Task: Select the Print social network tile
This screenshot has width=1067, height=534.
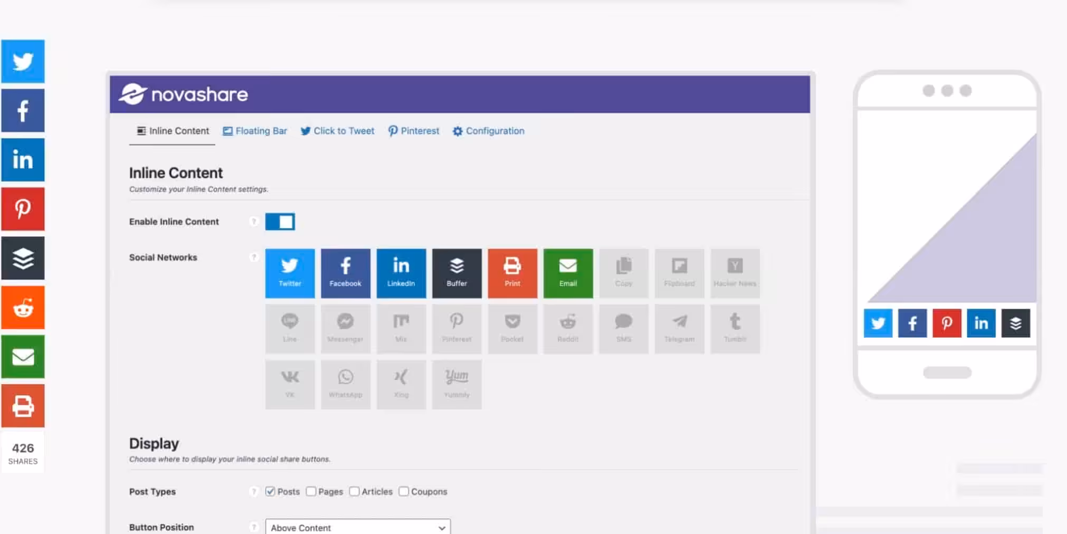Action: pyautogui.click(x=512, y=273)
